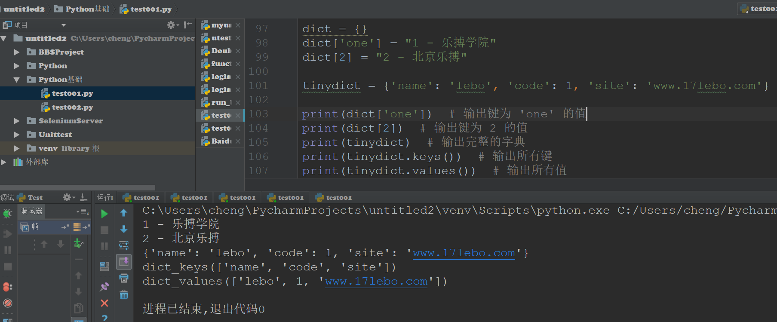Open run configuration dropdown at top right

758,9
